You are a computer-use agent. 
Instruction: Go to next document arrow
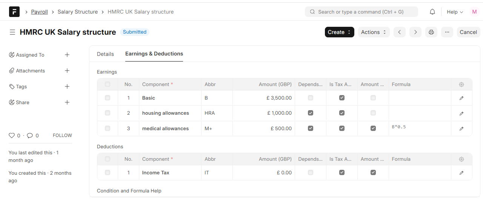pos(415,32)
